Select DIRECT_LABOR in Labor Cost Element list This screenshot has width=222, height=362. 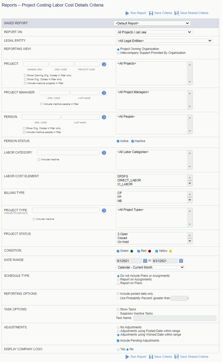coord(129,180)
